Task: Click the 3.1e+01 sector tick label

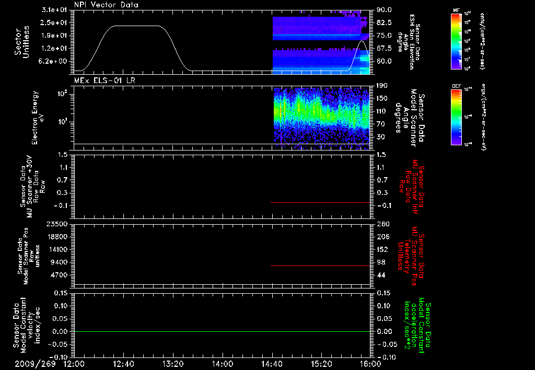Action: [55, 10]
